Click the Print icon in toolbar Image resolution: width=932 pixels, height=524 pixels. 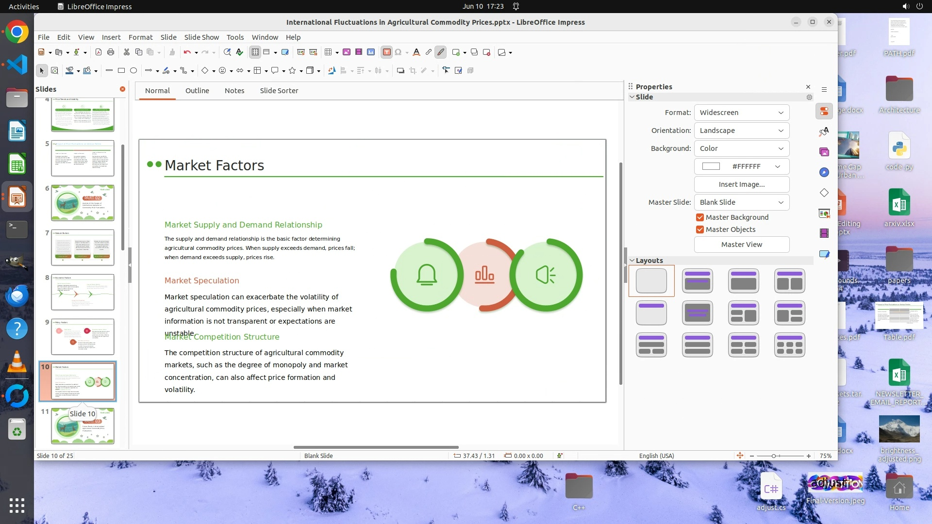click(x=111, y=52)
